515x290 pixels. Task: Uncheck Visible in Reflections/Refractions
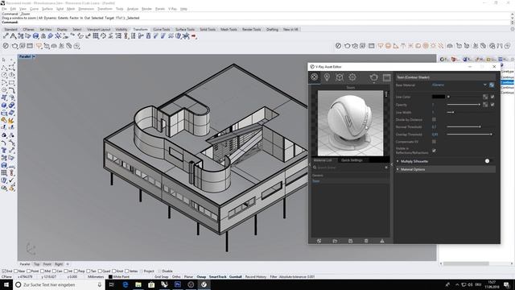coord(434,151)
